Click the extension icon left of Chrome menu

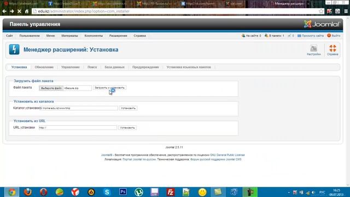click(x=337, y=11)
